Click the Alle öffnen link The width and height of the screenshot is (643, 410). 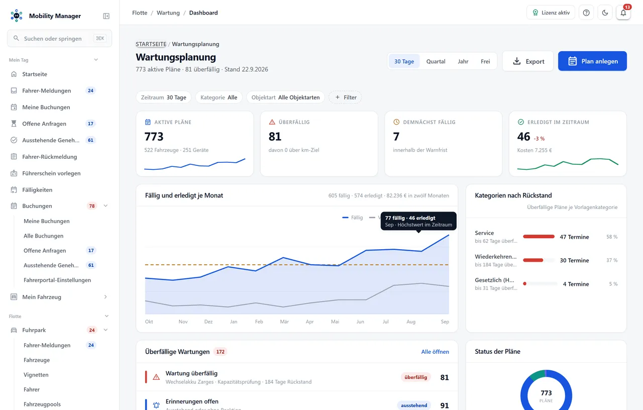point(435,352)
